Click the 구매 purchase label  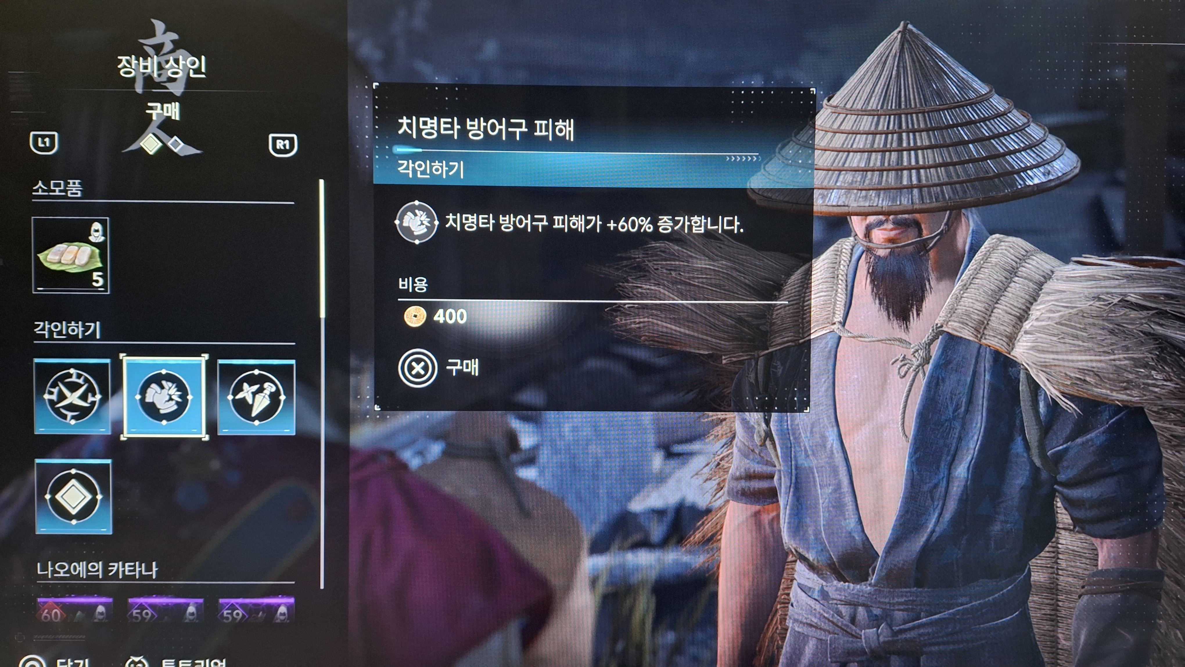coord(462,367)
